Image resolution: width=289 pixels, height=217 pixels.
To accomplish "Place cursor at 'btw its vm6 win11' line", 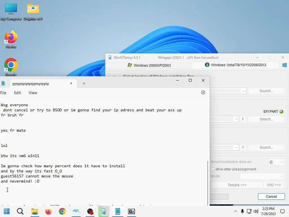I will pyautogui.click(x=20, y=156).
